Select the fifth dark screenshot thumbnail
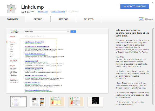The image size is (155, 111). pyautogui.click(x=95, y=102)
